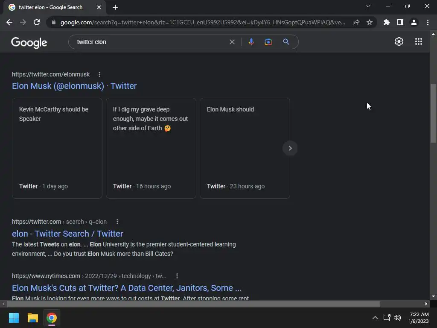Open options for twitter.com/elonmusk result

[99, 74]
